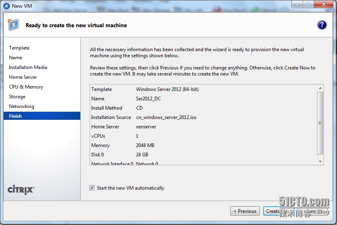The image size is (337, 225).
Task: Click the Create Now button
Action: 279,211
